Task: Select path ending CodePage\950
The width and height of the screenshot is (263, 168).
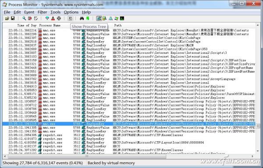Action: tap(160, 49)
